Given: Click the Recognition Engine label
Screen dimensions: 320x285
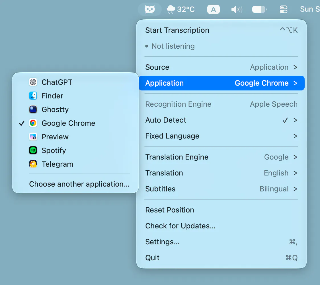Looking at the screenshot, I should tap(178, 104).
